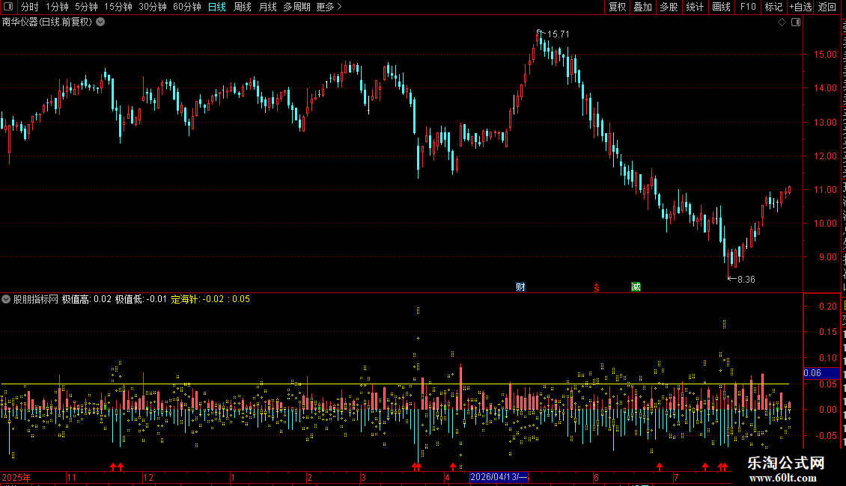Click the month 6 time axis label
The width and height of the screenshot is (846, 486).
click(596, 477)
